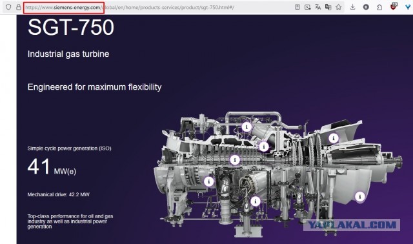
Task: Toggle reader view in address bar
Action: pos(297,7)
